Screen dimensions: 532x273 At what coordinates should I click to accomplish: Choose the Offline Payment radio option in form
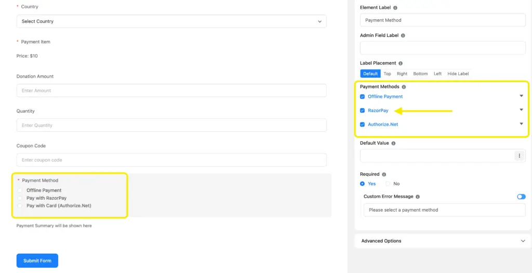tap(20, 190)
